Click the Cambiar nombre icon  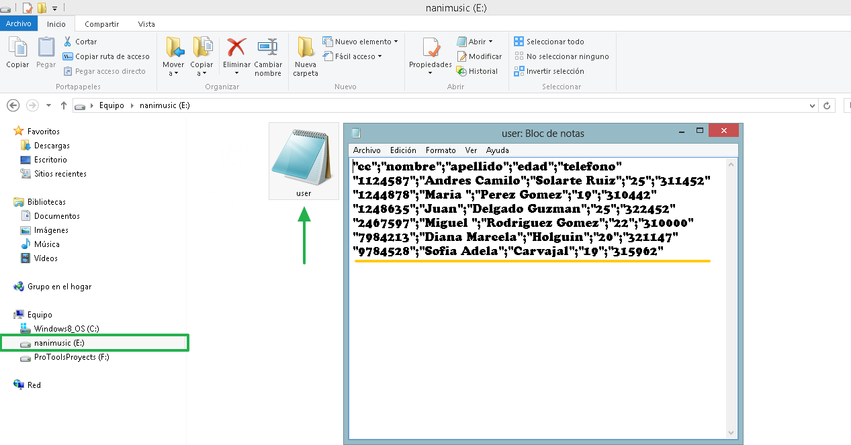[x=267, y=48]
